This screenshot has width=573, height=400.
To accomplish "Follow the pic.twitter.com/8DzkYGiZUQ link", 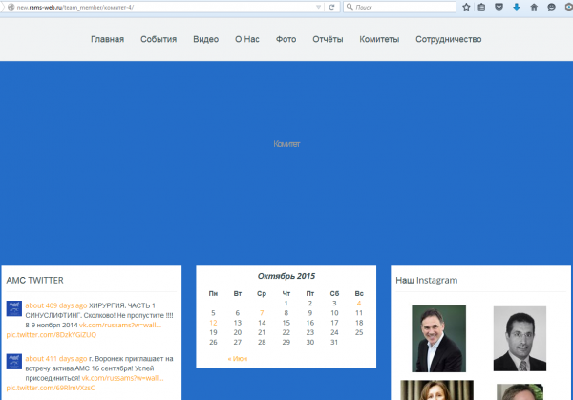I will (x=52, y=335).
